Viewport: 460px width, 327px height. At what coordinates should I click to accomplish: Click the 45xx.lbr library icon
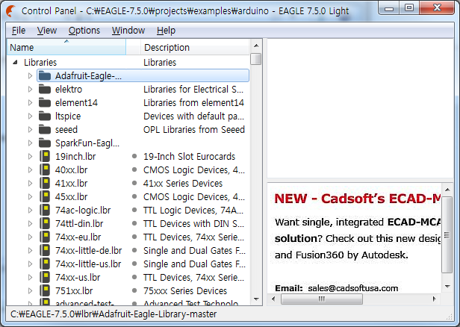[x=45, y=197]
